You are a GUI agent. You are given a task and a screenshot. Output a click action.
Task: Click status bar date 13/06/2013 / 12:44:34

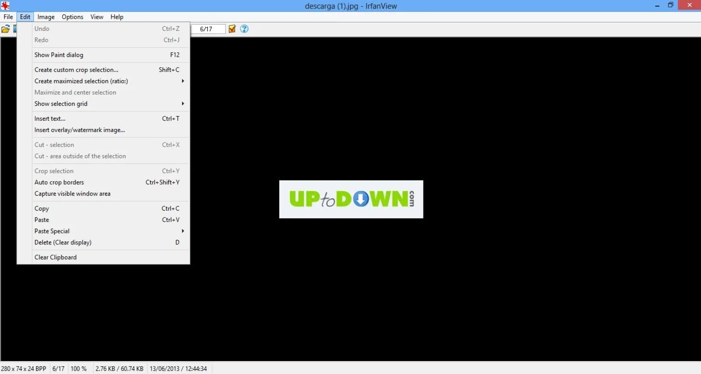[178, 368]
